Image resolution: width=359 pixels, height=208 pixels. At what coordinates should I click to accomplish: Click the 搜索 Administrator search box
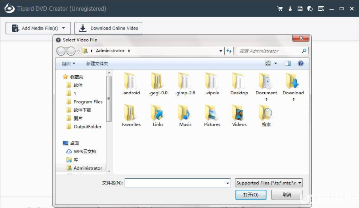[272, 51]
